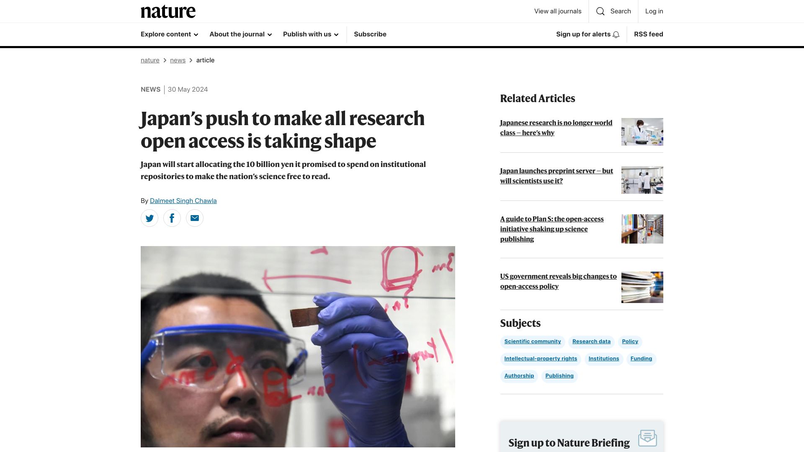Viewport: 804px width, 452px height.
Task: Share article on Twitter
Action: (x=149, y=218)
